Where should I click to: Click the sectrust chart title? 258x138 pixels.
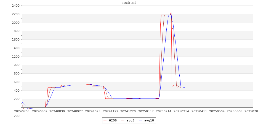tap(129, 3)
